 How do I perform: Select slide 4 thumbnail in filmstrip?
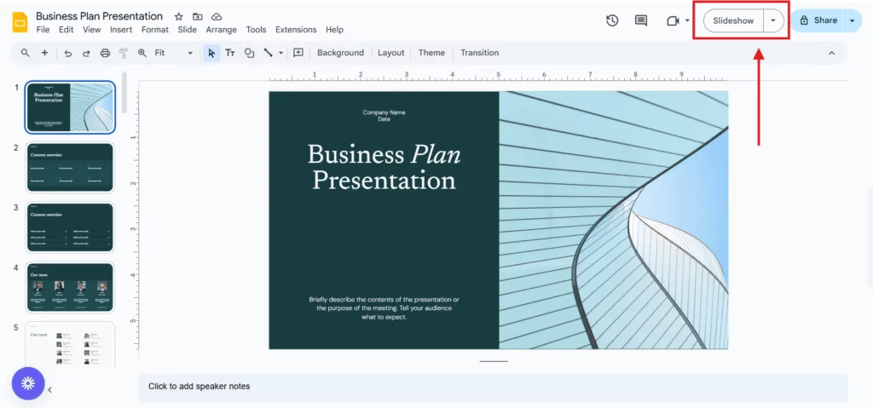tap(70, 287)
